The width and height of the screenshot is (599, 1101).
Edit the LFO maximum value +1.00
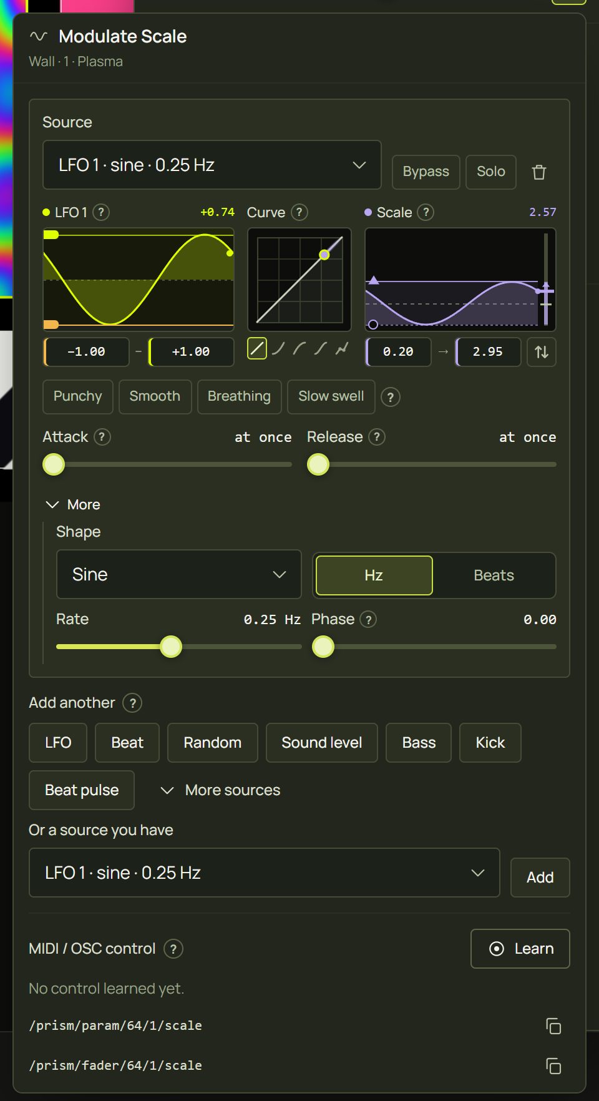[x=191, y=352]
